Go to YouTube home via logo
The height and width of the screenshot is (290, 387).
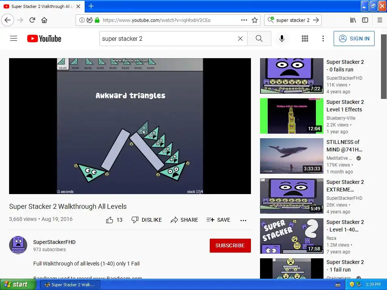click(44, 39)
